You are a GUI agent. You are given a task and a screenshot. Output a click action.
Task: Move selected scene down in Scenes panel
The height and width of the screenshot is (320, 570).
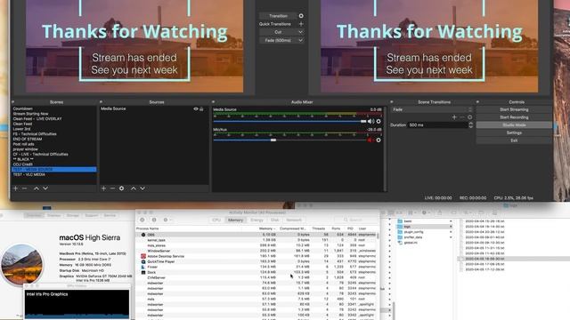click(x=45, y=188)
